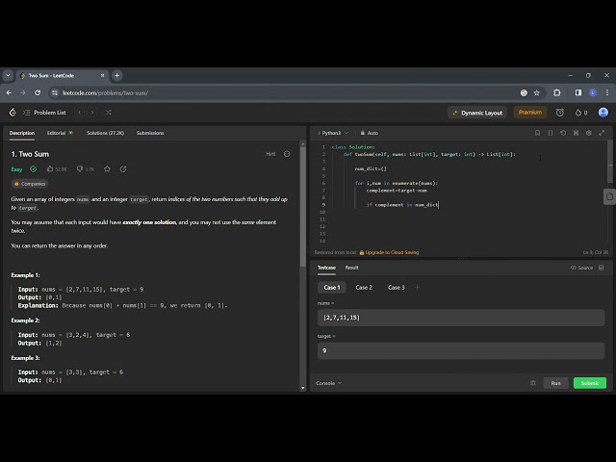This screenshot has height=462, width=616.
Task: Click the streak fire counter
Action: pyautogui.click(x=581, y=113)
